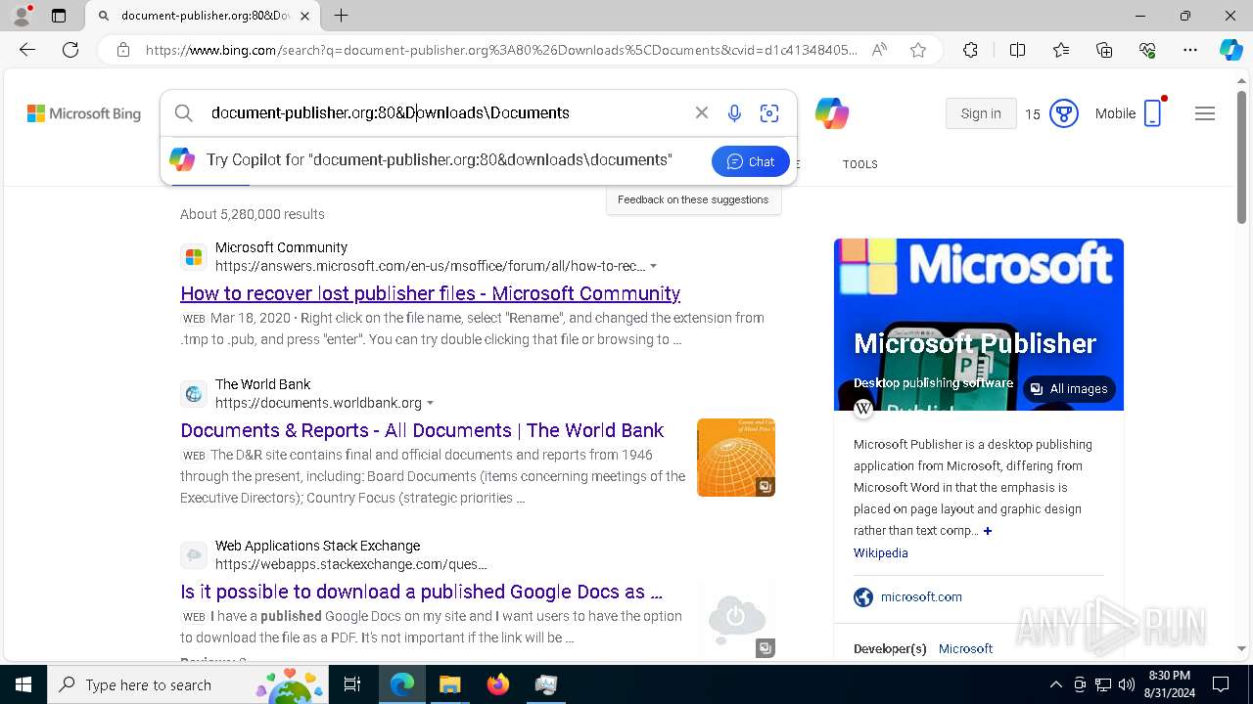Open Split screen view
This screenshot has width=1253, height=704.
point(1017,50)
